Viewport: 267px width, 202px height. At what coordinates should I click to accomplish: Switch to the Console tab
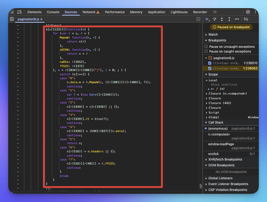click(53, 12)
